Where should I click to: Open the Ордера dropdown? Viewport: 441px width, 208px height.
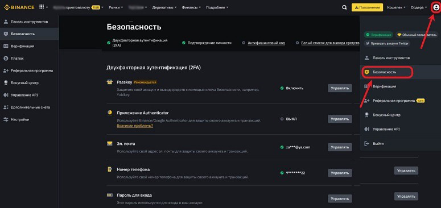pyautogui.click(x=419, y=7)
